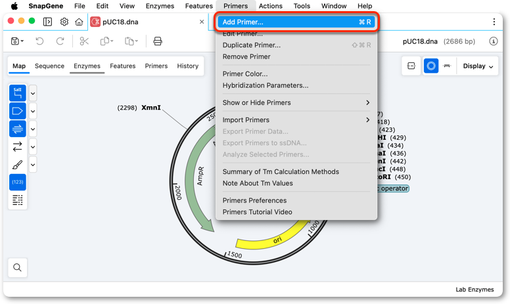Click the undo arrow icon
This screenshot has width=510, height=304.
click(x=39, y=41)
